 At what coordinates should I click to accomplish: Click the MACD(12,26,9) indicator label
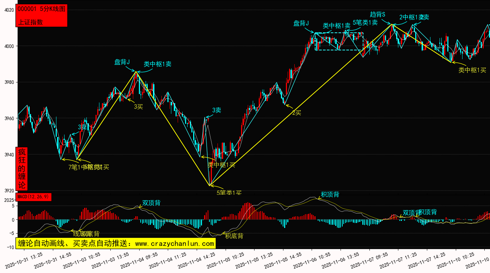click(34, 197)
